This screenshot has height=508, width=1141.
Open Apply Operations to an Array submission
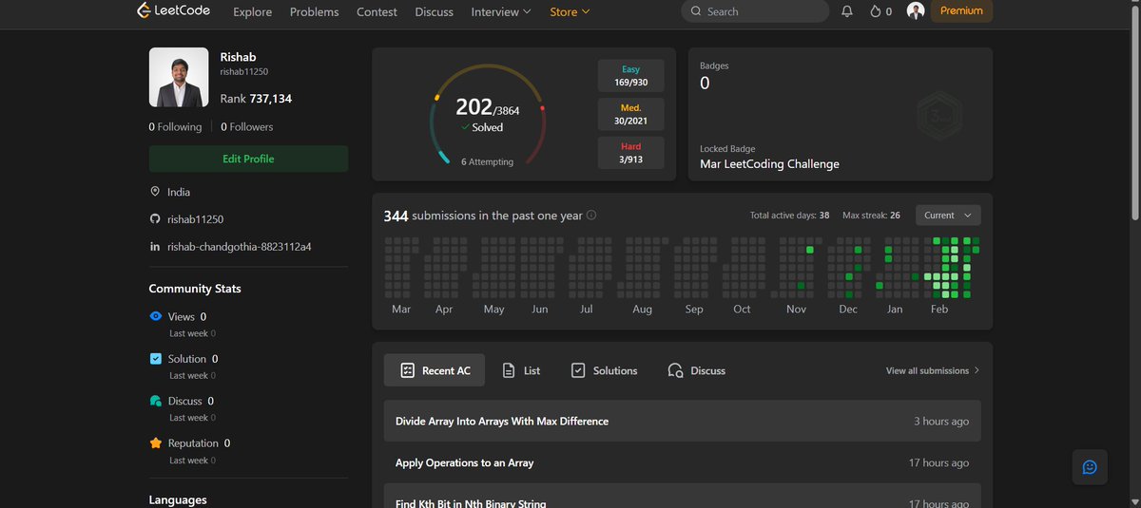coord(682,462)
